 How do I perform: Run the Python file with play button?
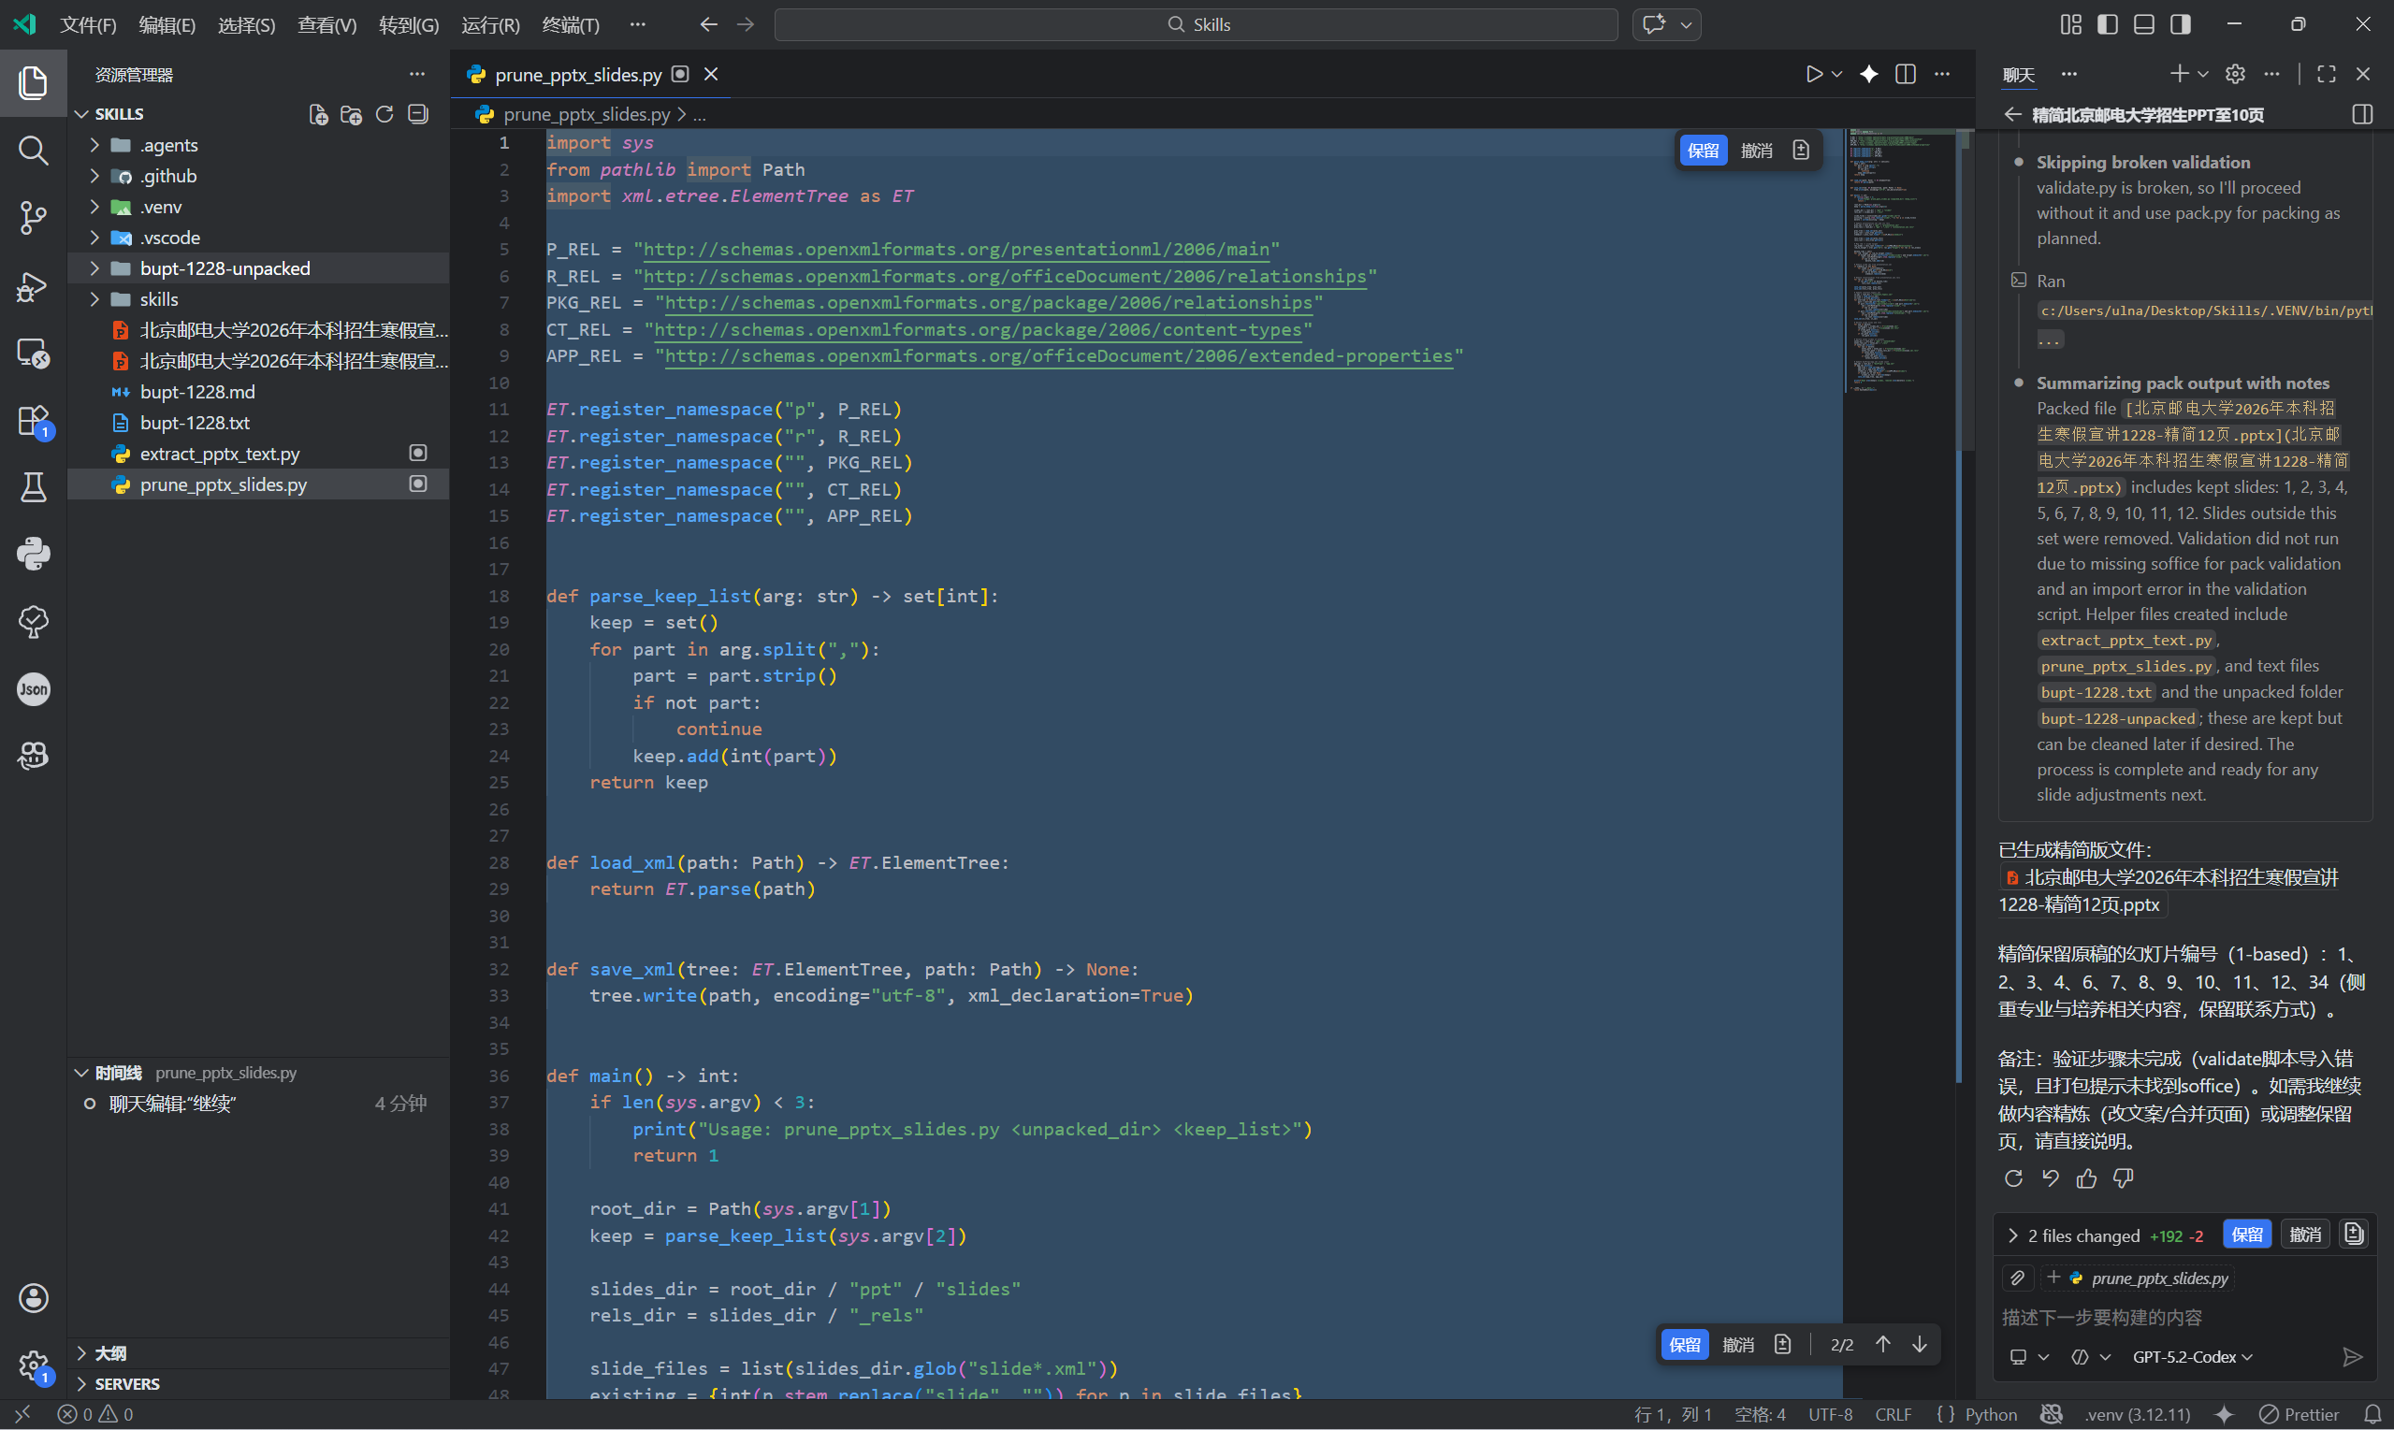tap(1814, 74)
